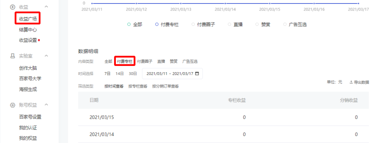Screen dimensions: 379x143
Task: Toggle the 付费圈子 chart legend series
Action: tap(203, 25)
